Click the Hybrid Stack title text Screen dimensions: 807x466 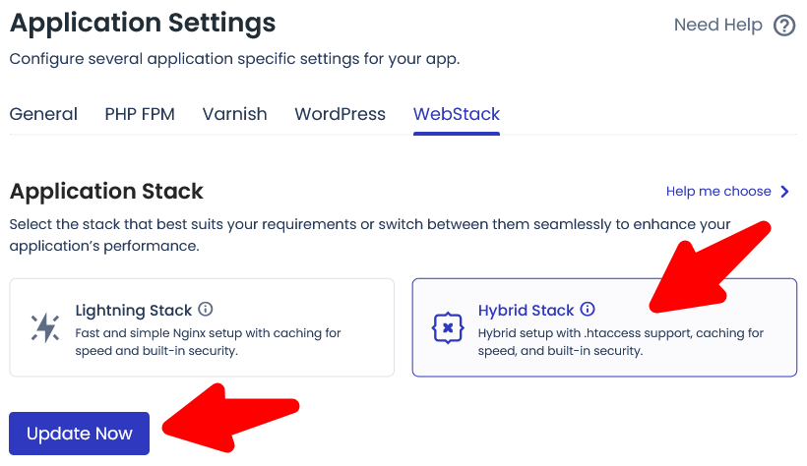[x=526, y=310]
